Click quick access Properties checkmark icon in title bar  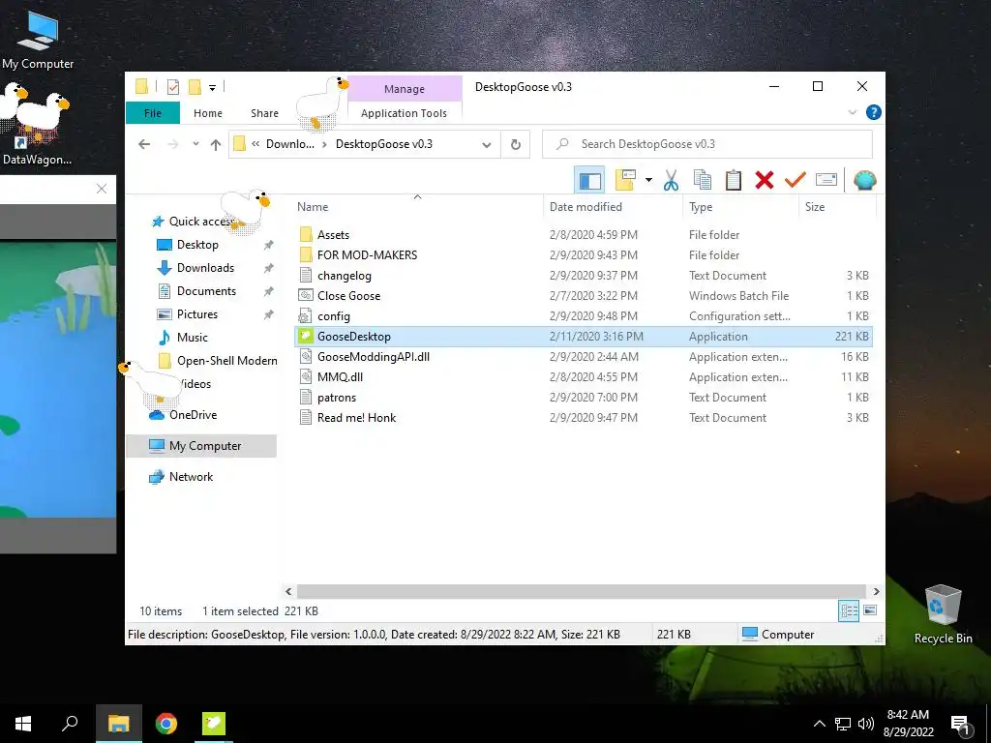pos(173,87)
